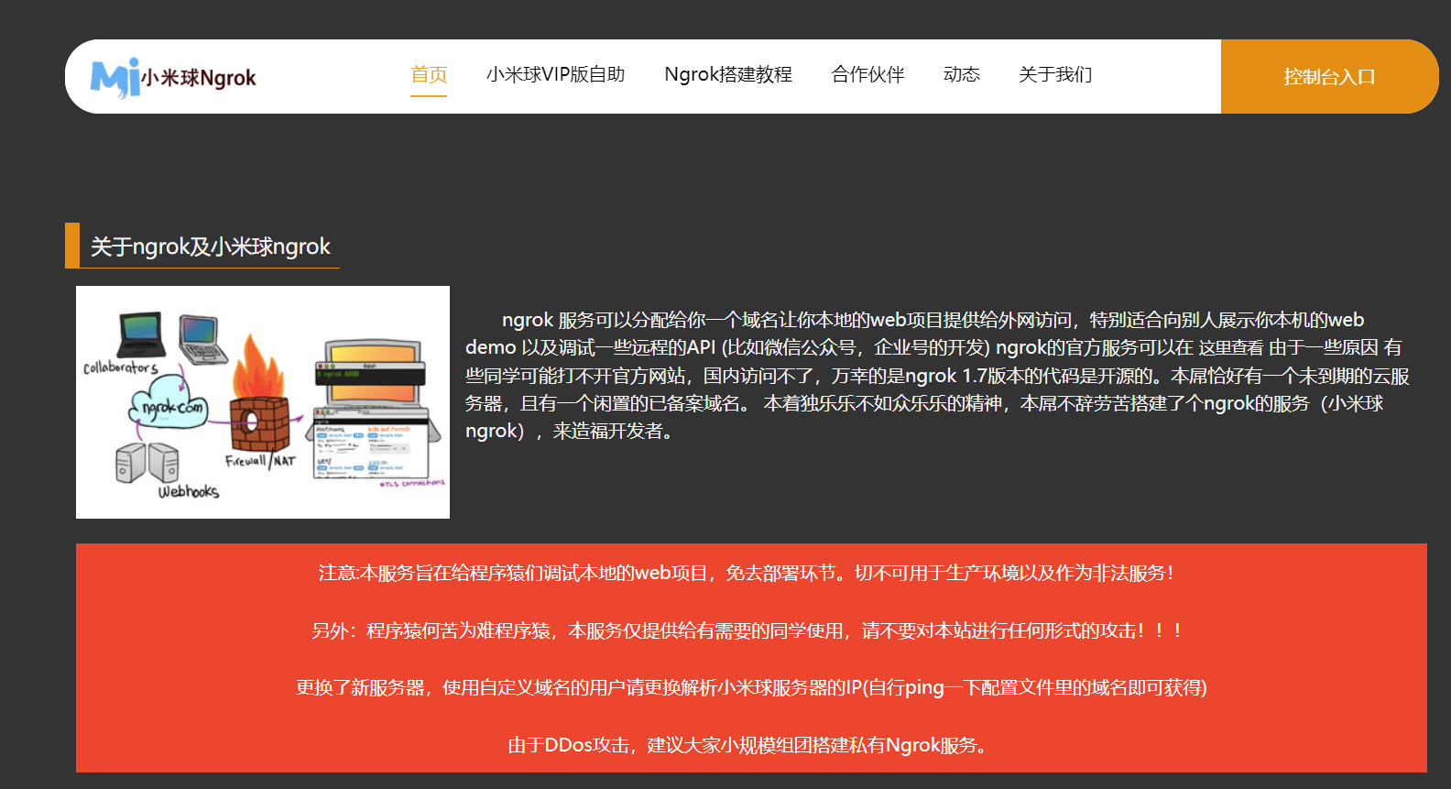This screenshot has height=789, width=1451.
Task: Open 关于我们 navigation item
Action: pyautogui.click(x=1055, y=74)
